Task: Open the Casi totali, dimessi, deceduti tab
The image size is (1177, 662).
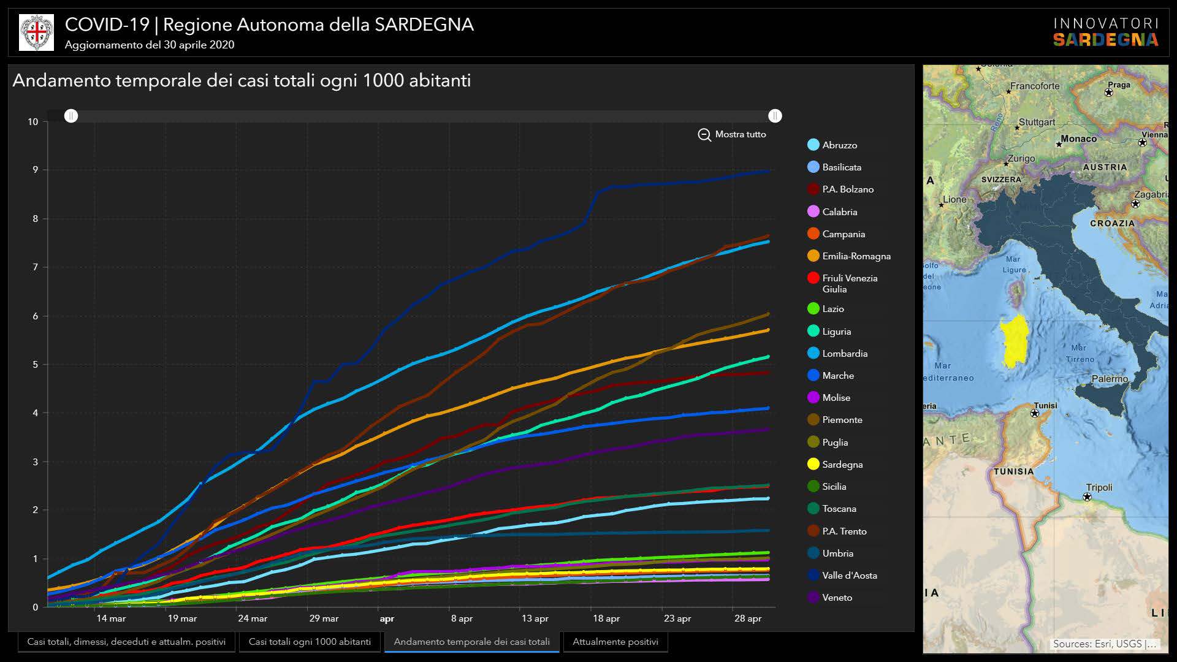Action: [x=126, y=642]
